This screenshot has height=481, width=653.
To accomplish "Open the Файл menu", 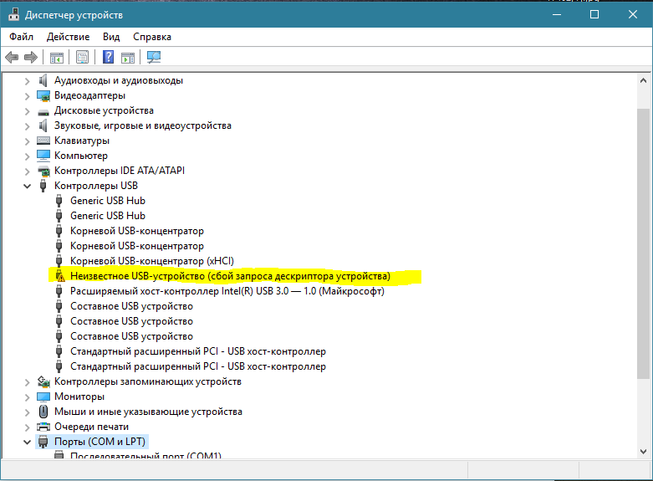I will tap(21, 37).
